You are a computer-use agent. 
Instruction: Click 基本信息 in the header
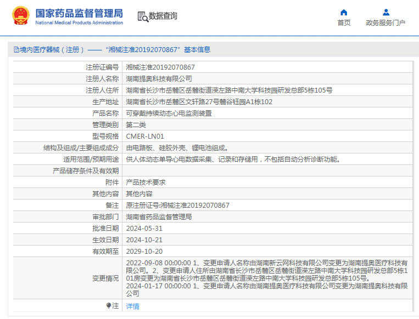[x=197, y=50]
